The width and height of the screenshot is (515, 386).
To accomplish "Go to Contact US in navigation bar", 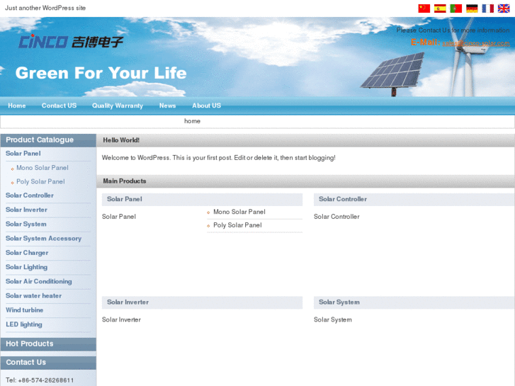I will click(x=59, y=106).
